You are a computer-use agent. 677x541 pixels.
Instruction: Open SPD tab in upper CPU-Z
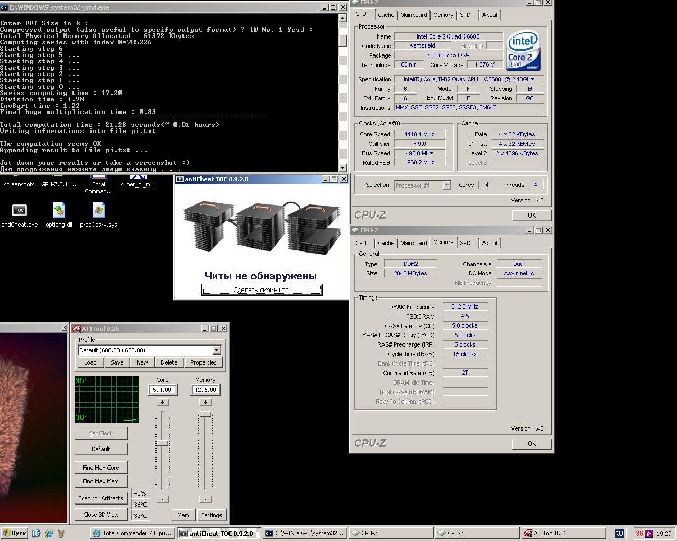(465, 15)
